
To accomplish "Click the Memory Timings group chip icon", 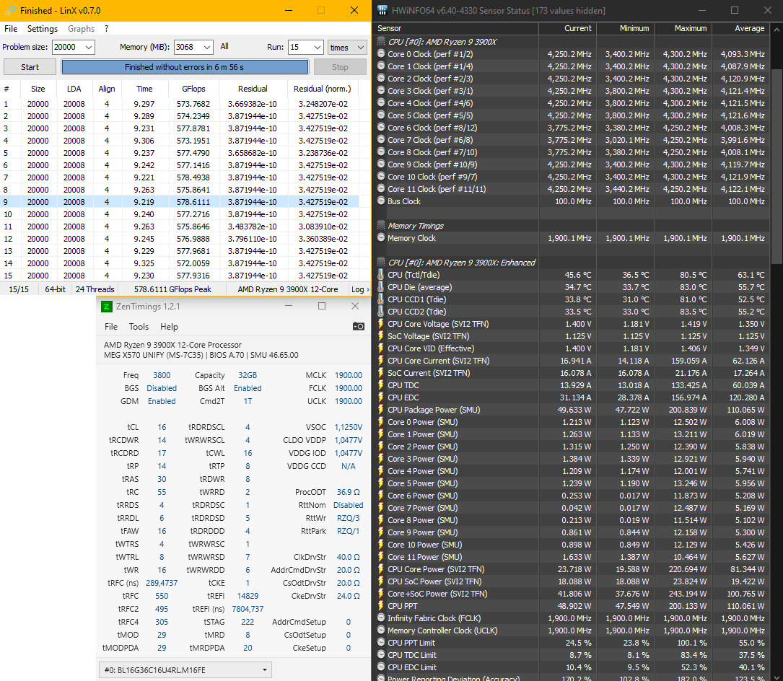I will (381, 226).
